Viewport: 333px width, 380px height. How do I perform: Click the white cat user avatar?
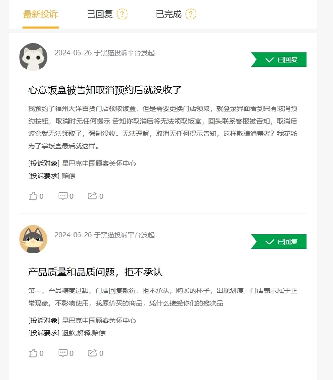pyautogui.click(x=33, y=57)
